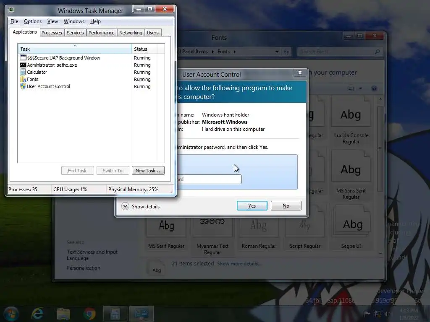Screen dimensions: 430x322
Task: Click the help icon in Fonts window
Action: [x=374, y=88]
